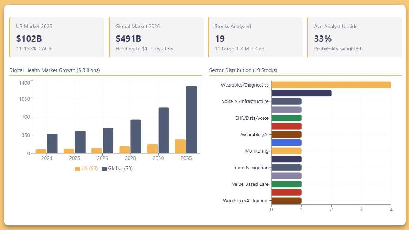Viewport: 409px width, 230px height.
Task: Click the orange Monitoring bar
Action: pyautogui.click(x=287, y=151)
